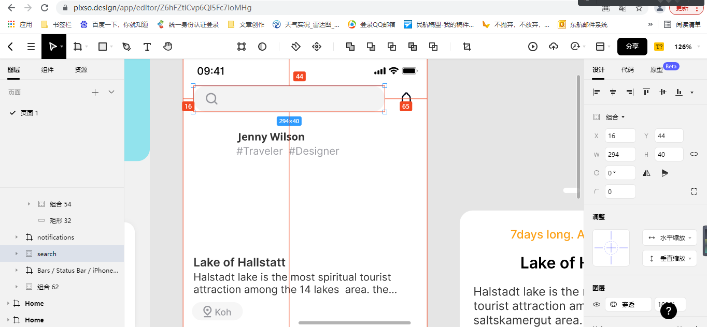Expand the notifications layer
This screenshot has height=327, width=707.
(x=17, y=237)
